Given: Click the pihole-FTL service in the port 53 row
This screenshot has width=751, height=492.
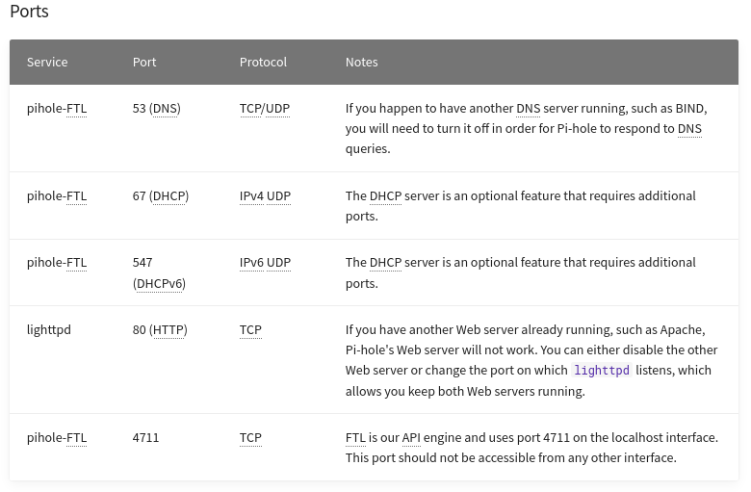Looking at the screenshot, I should 57,109.
